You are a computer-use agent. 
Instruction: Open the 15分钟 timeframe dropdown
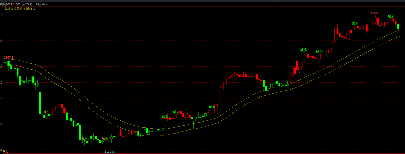point(42,4)
